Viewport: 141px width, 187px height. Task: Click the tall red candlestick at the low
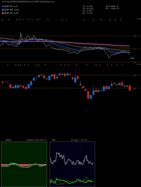point(88,95)
